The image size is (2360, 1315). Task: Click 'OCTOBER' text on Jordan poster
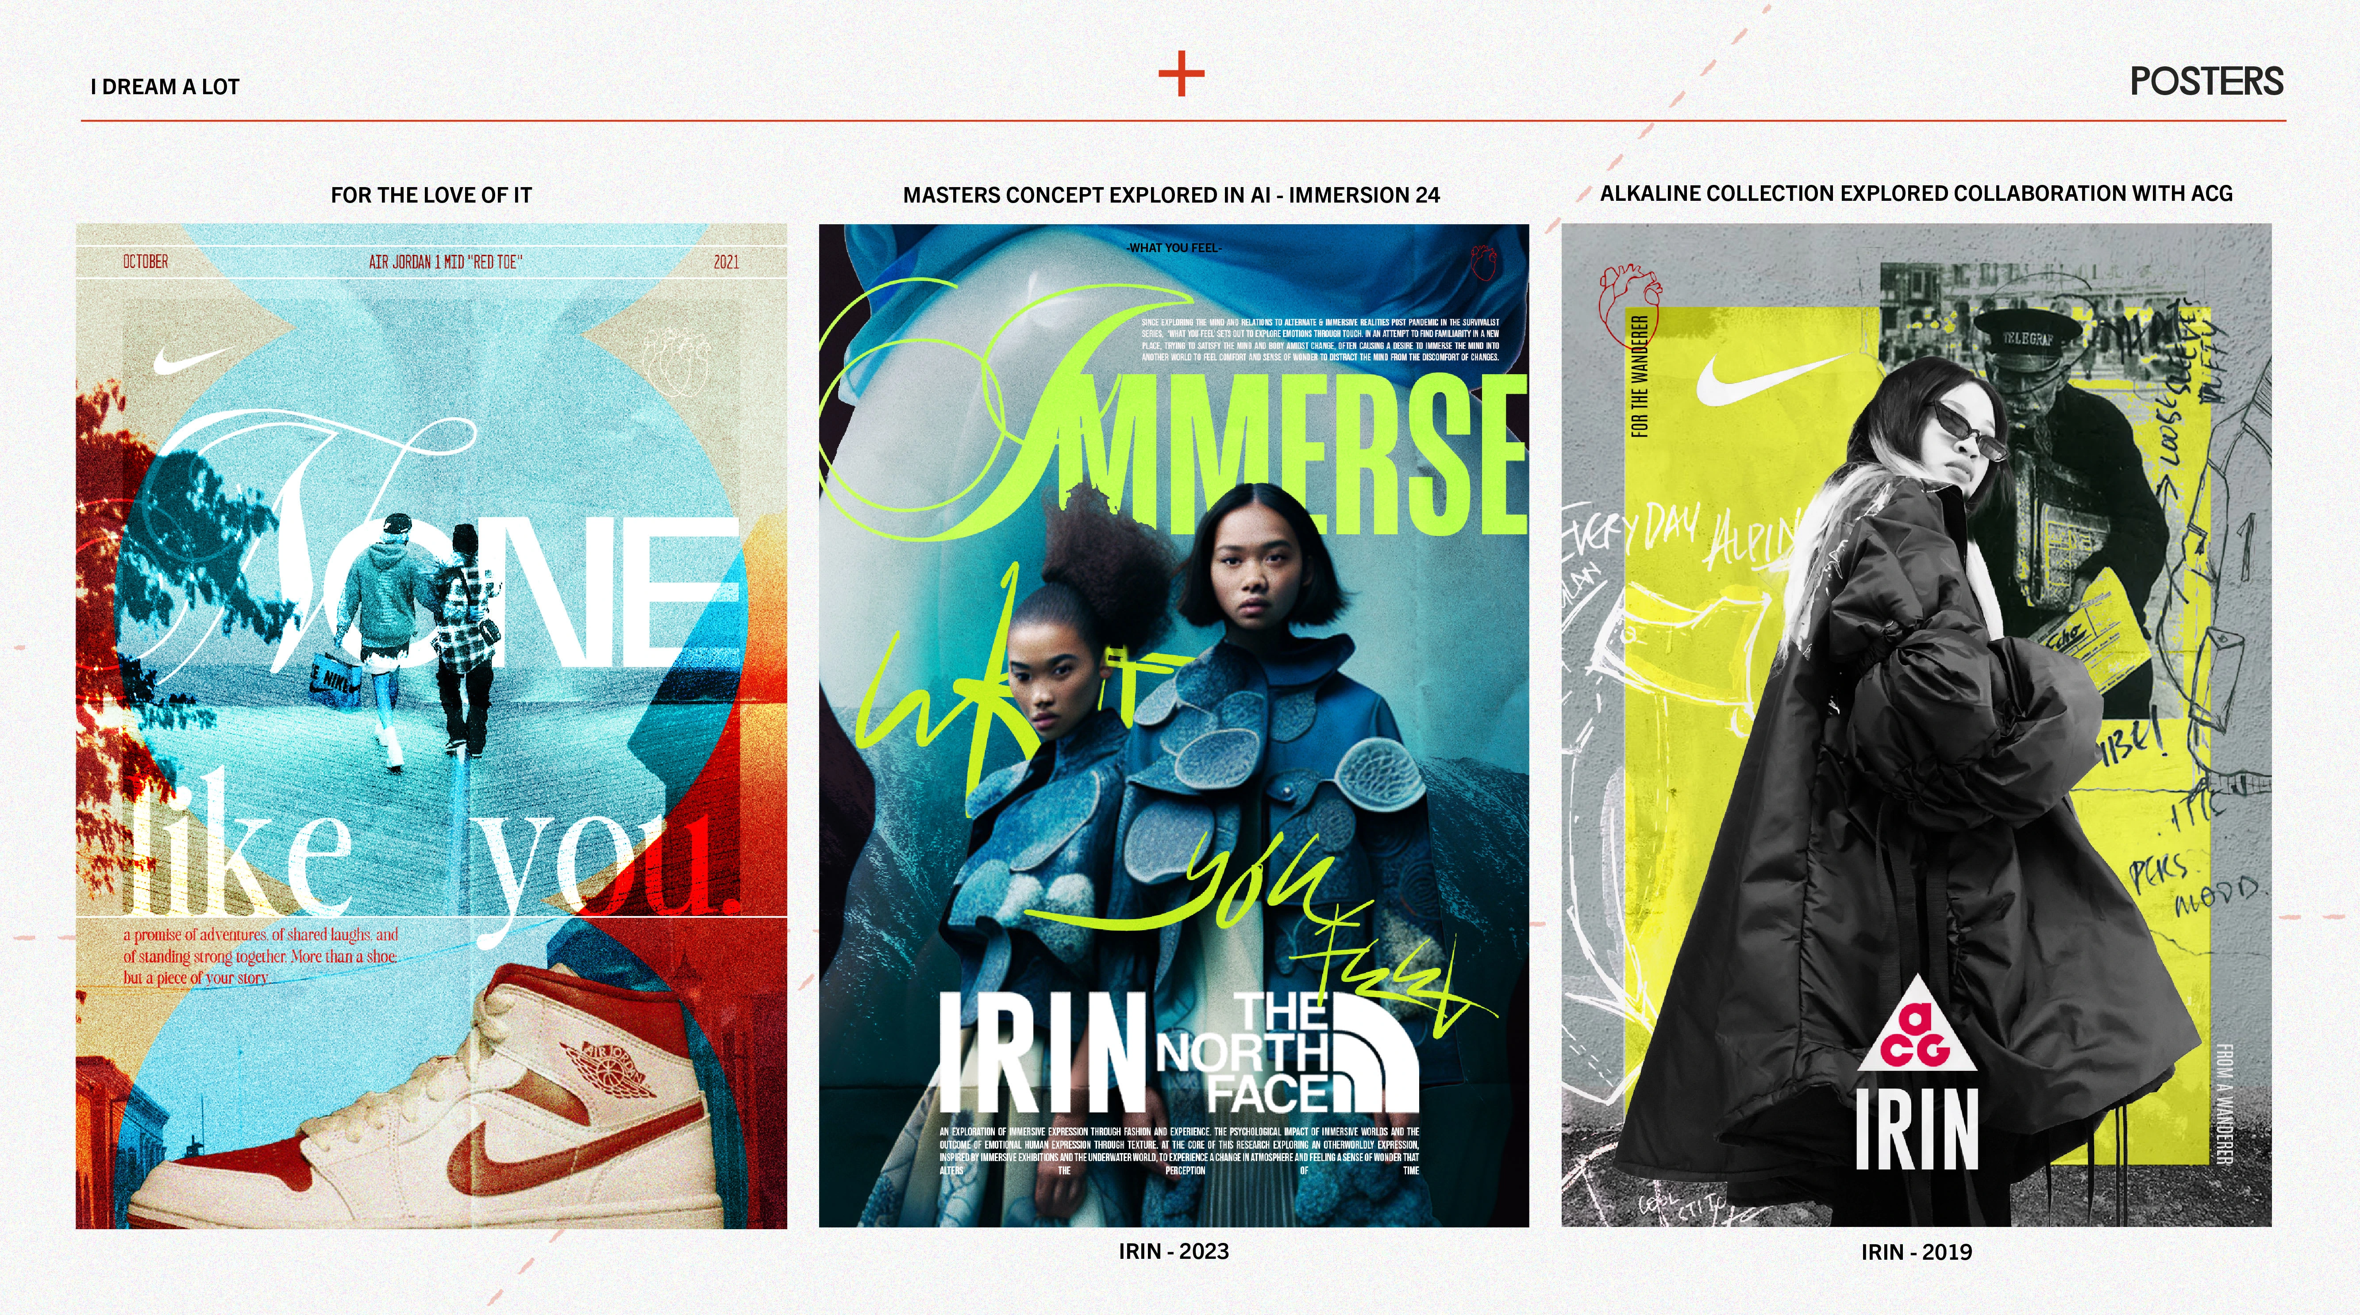tap(146, 262)
